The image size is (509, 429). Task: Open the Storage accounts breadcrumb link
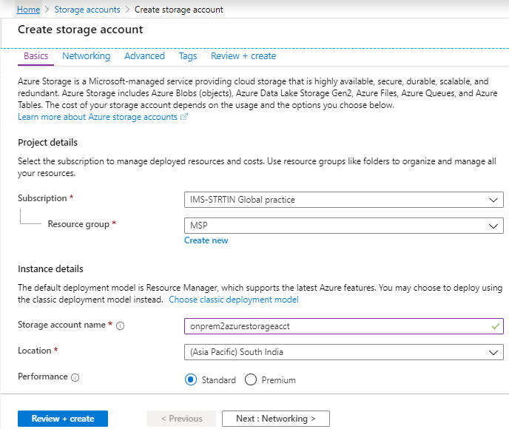[x=87, y=10]
